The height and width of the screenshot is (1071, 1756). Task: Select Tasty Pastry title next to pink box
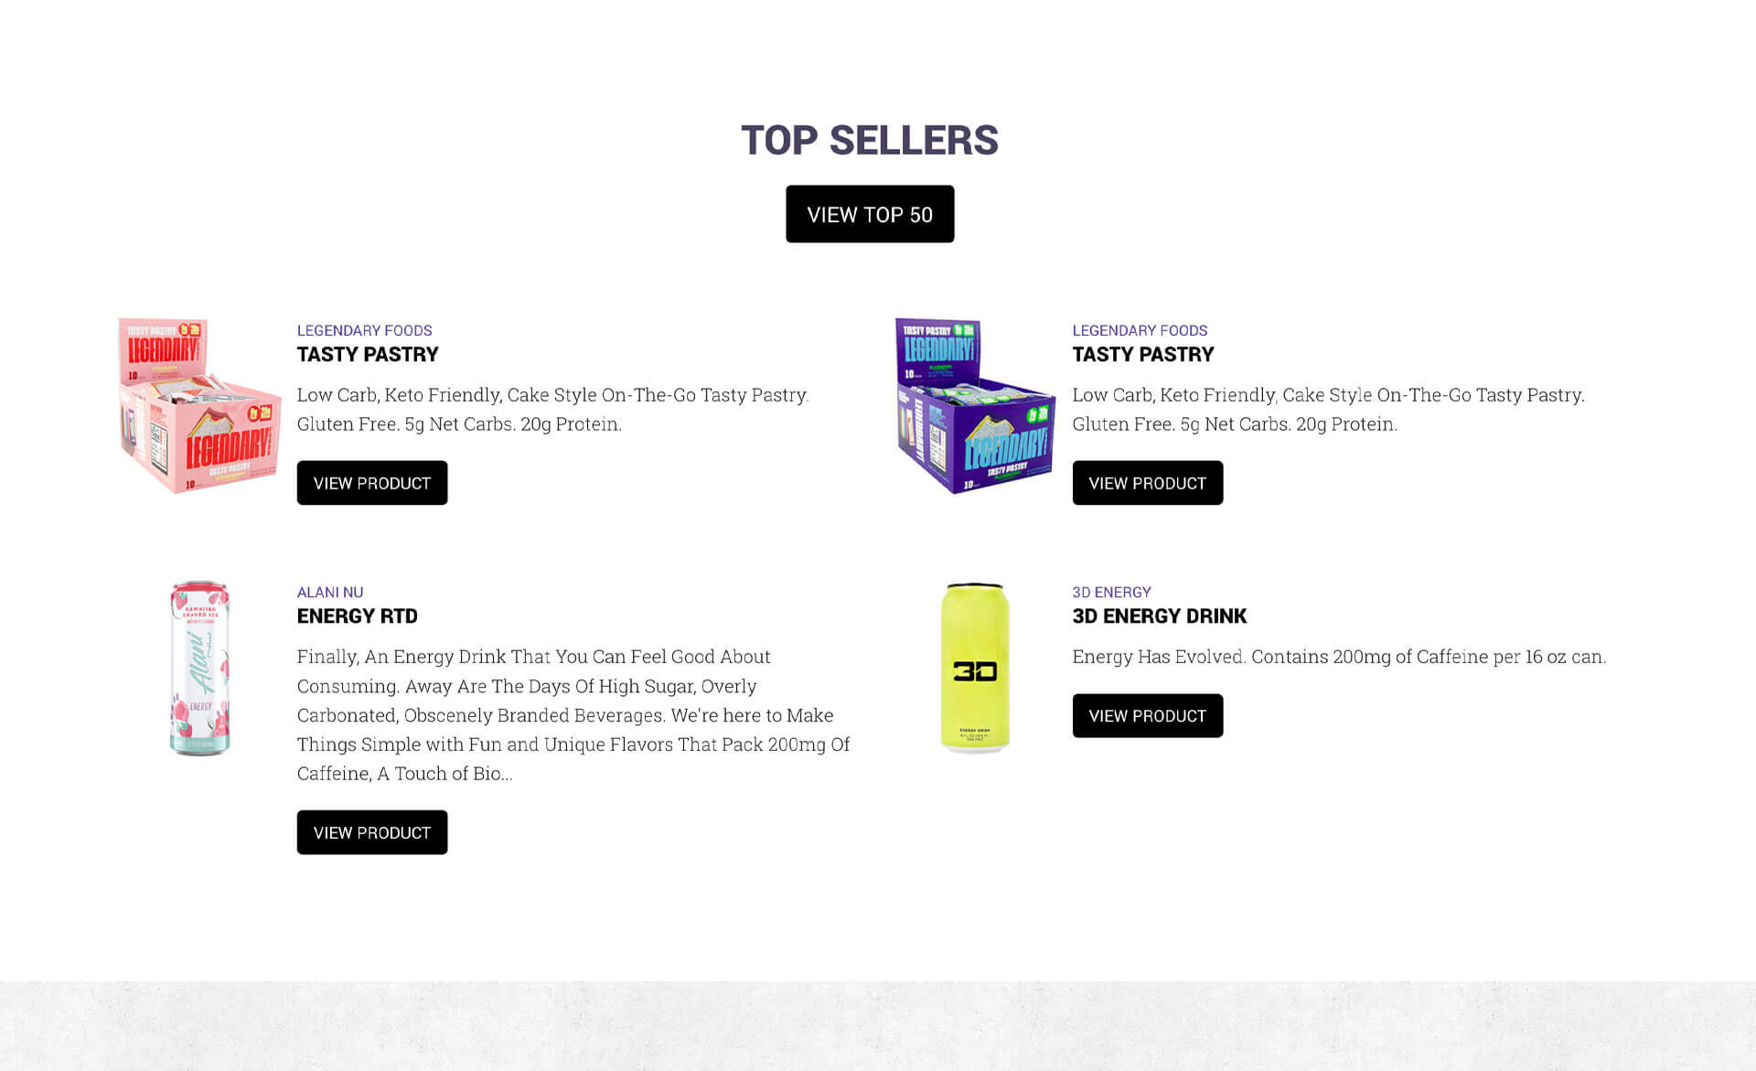tap(367, 354)
